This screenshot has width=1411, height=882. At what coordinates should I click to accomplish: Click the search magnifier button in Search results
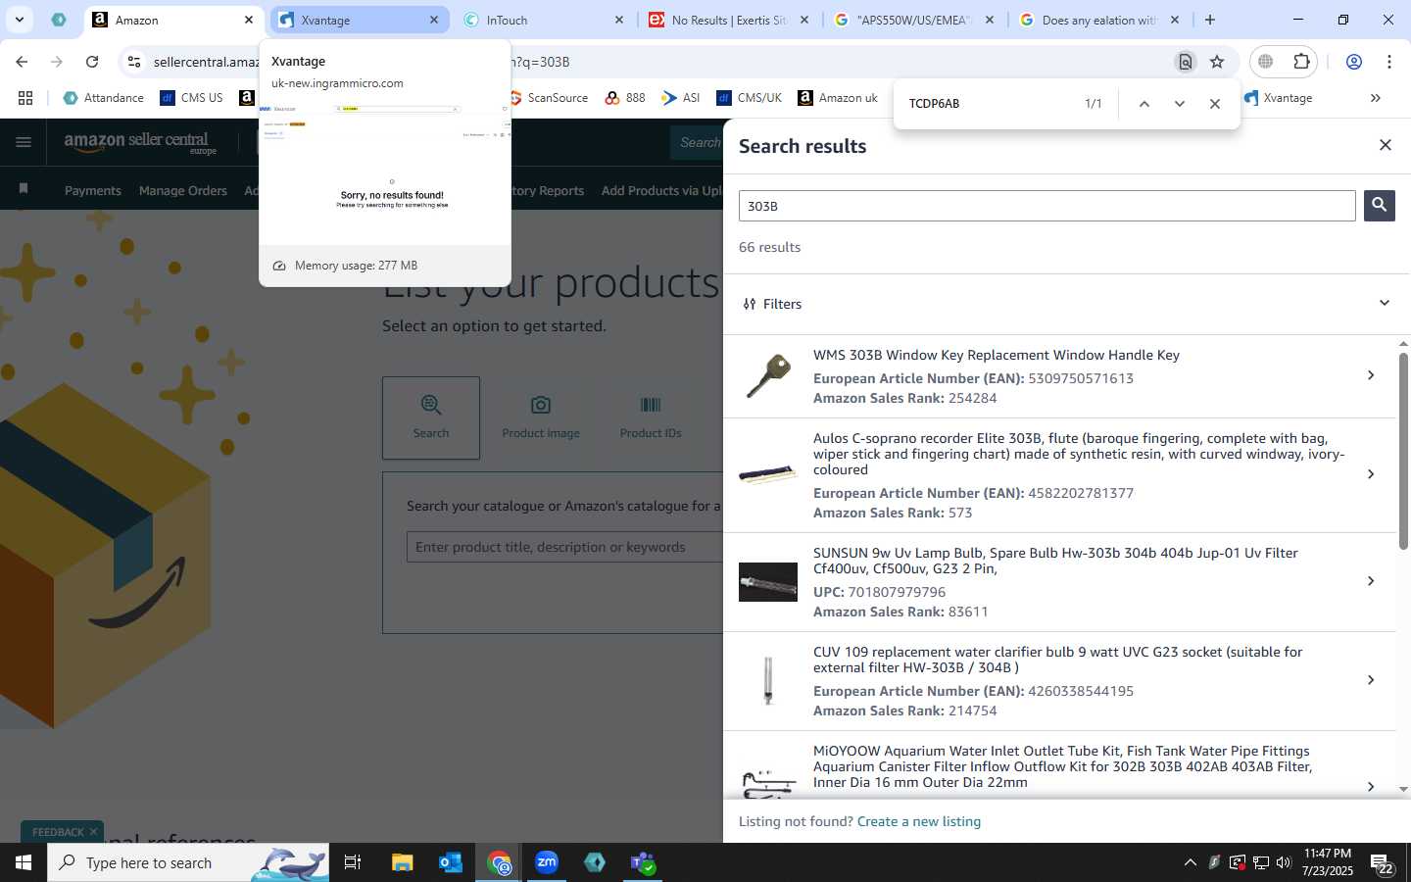tap(1379, 206)
